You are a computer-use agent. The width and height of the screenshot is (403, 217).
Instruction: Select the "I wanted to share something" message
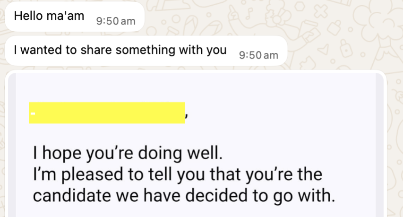[120, 51]
